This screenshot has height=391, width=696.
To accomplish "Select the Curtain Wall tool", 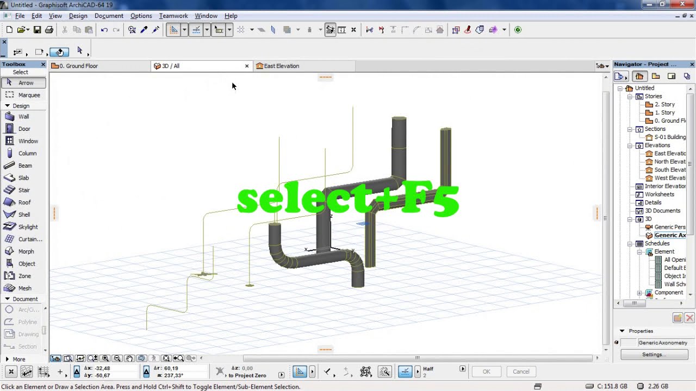I will pos(23,239).
